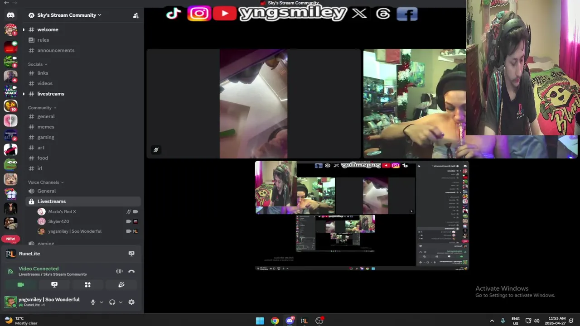
Task: Open Discord from the taskbar
Action: pos(290,321)
